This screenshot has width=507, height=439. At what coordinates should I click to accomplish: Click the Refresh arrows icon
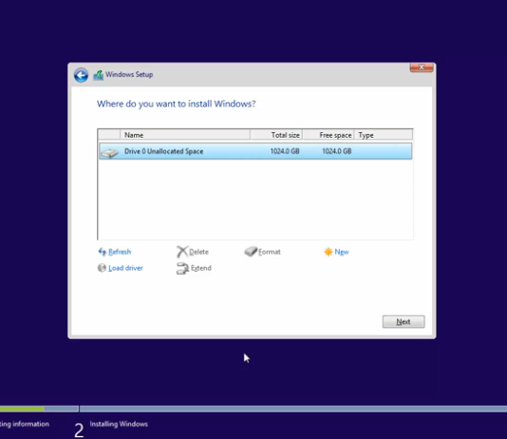103,252
